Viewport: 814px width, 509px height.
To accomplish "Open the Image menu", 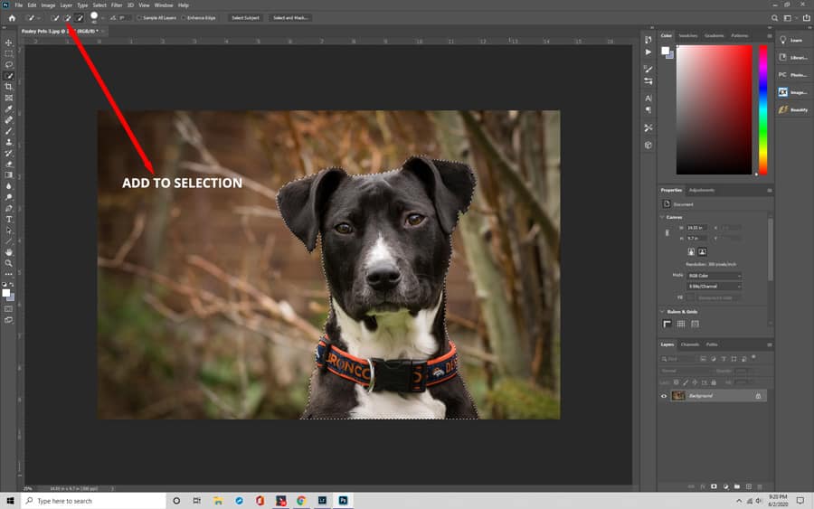I will click(48, 5).
